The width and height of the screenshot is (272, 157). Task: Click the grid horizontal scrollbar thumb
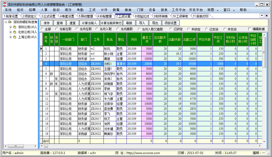point(46,146)
